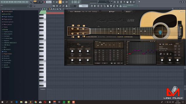Image resolution: width=186 pixels, height=104 pixels.
Task: Open piano roll menu arrow
Action: [x=40, y=9]
